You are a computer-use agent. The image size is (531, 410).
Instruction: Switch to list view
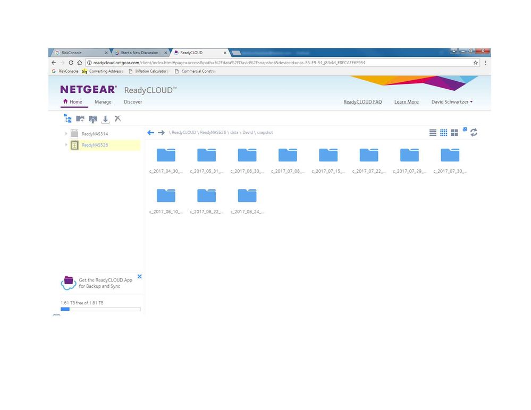coord(433,133)
